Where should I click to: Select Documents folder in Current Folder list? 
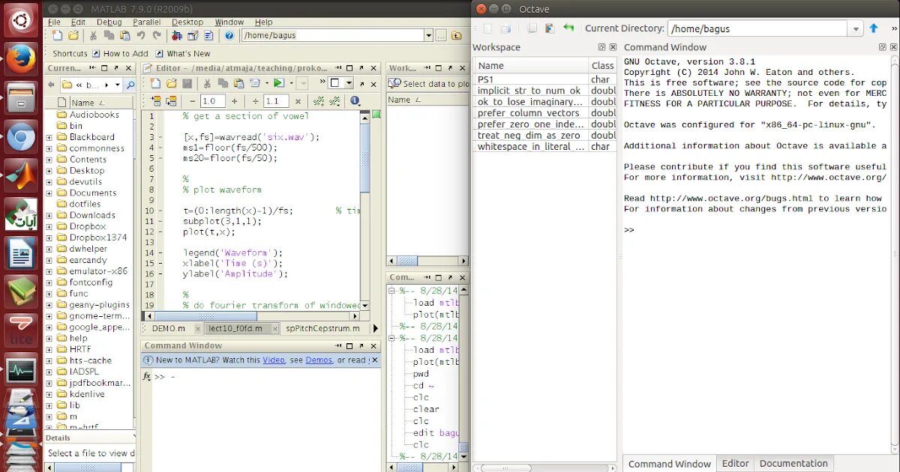point(93,193)
